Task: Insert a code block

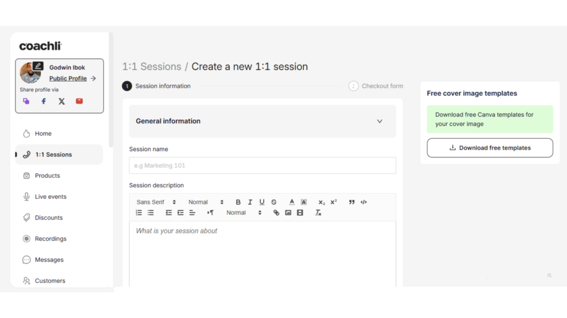Action: (x=364, y=202)
